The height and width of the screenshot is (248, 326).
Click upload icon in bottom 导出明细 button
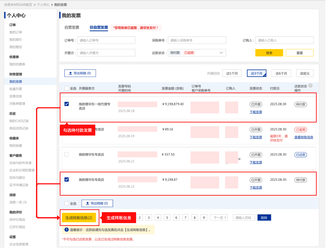87,203
